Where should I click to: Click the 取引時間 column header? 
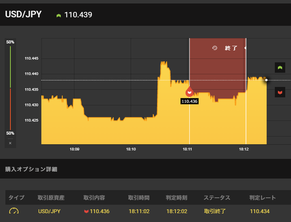[139, 198]
